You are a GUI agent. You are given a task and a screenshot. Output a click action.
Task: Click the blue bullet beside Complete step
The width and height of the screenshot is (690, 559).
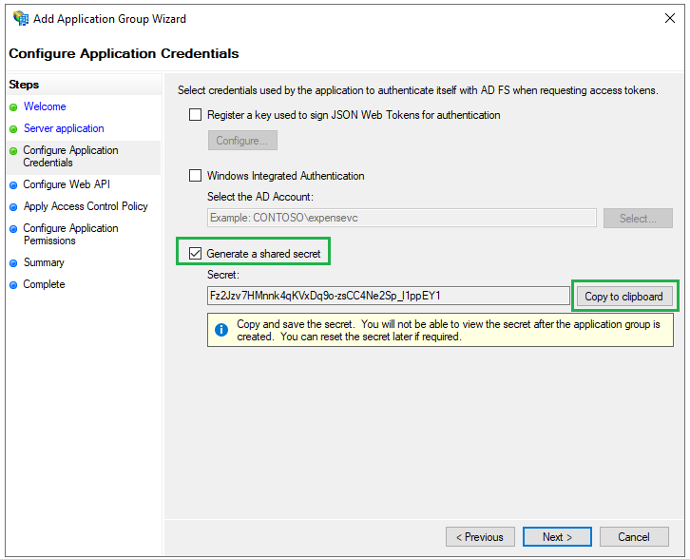[13, 285]
